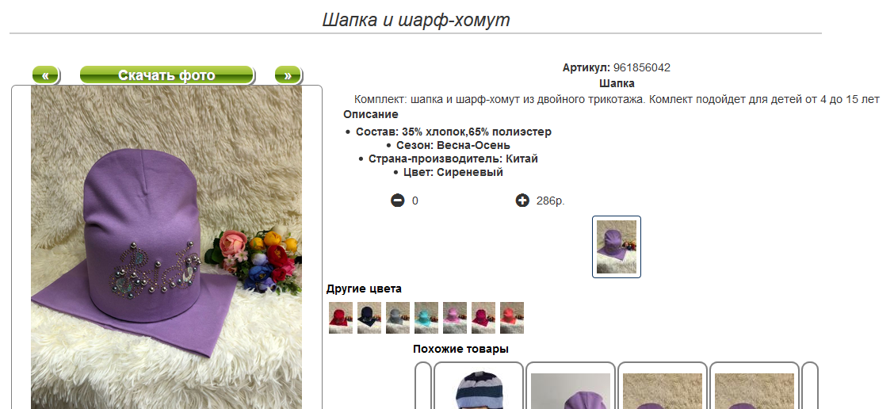The height and width of the screenshot is (409, 894).
Task: Click the plus quantity icon
Action: pyautogui.click(x=522, y=201)
